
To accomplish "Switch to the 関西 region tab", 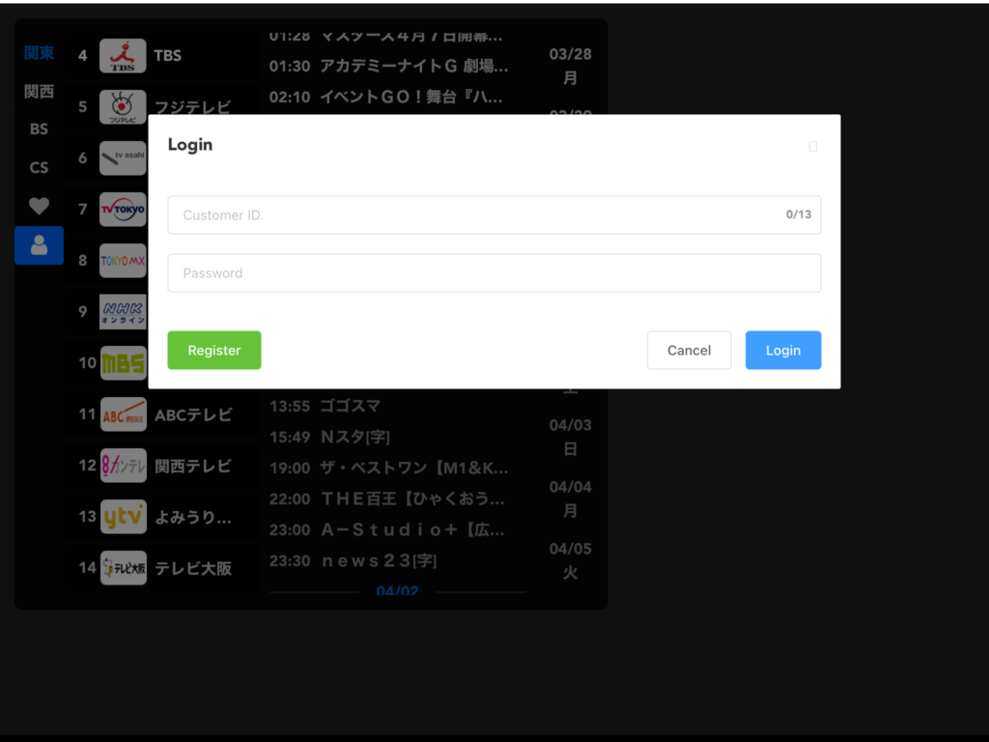I will 39,92.
